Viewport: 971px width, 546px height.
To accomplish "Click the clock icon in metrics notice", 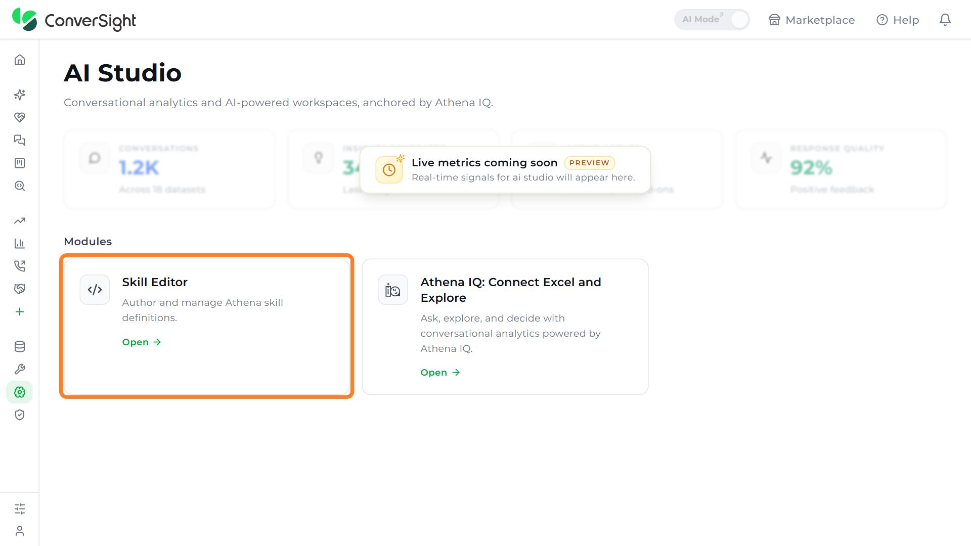I will click(x=389, y=170).
